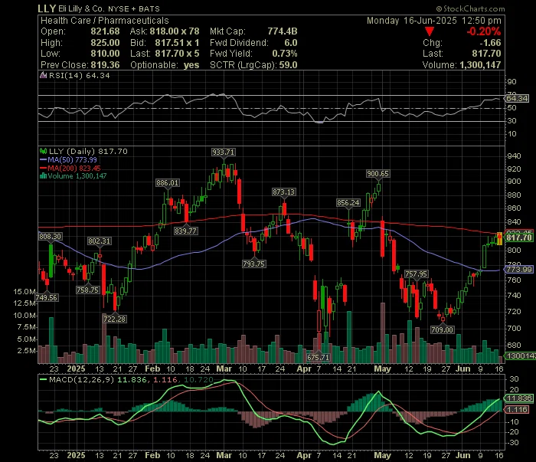
Task: Click the 1.116 MACD histogram axis tag
Action: pos(517,409)
